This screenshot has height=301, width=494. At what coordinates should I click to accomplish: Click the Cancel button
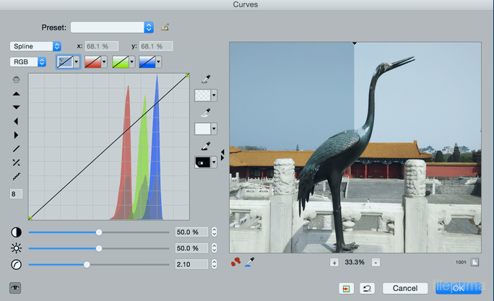[405, 288]
